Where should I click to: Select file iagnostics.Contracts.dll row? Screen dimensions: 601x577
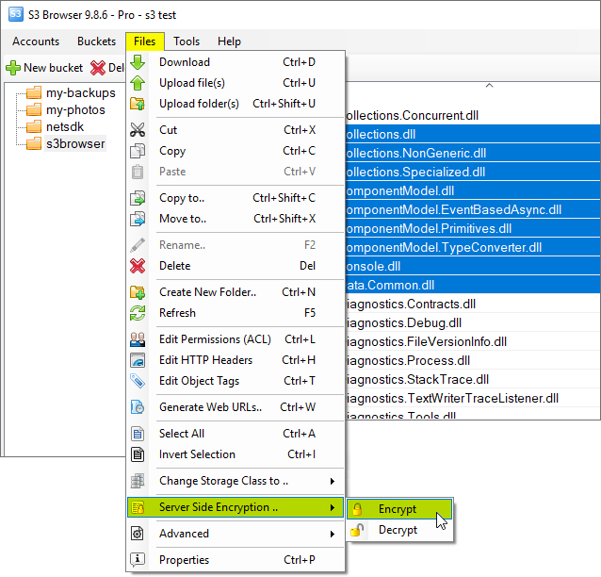click(x=473, y=304)
